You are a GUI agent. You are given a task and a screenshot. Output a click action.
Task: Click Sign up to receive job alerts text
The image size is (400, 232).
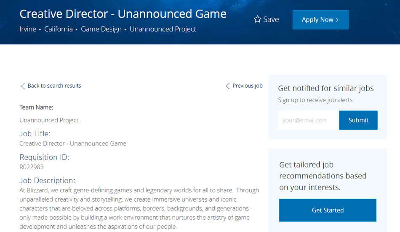coord(315,100)
